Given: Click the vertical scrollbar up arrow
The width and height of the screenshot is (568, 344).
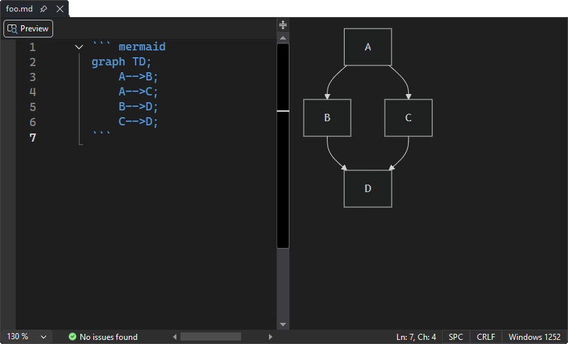Looking at the screenshot, I should click(x=283, y=37).
